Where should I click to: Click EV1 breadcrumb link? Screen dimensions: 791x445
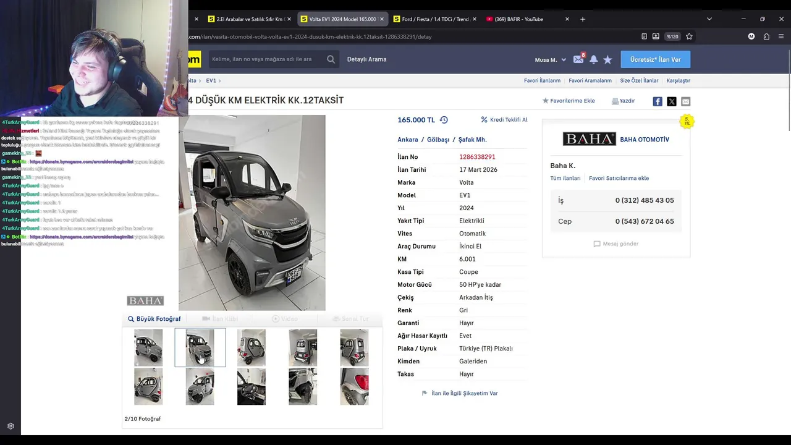tap(211, 80)
